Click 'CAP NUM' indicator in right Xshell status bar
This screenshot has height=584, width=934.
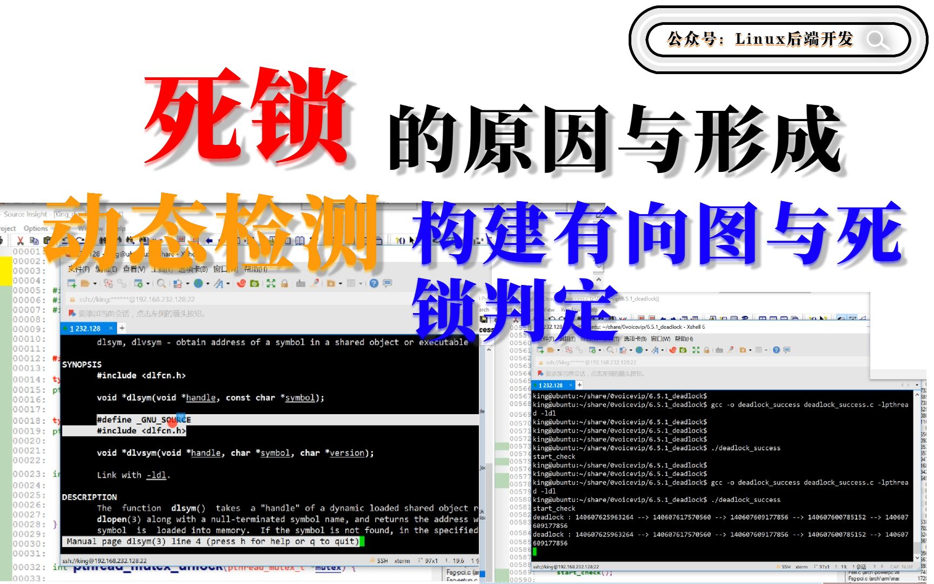click(901, 567)
